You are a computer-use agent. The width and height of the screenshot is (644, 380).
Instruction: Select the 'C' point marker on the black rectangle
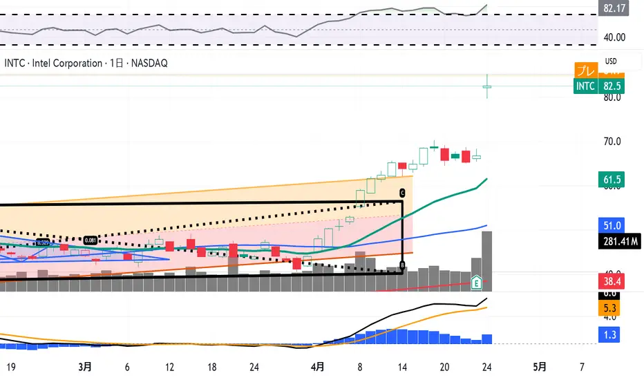[402, 193]
